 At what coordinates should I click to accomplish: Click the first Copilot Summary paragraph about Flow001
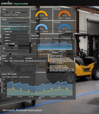62,61
